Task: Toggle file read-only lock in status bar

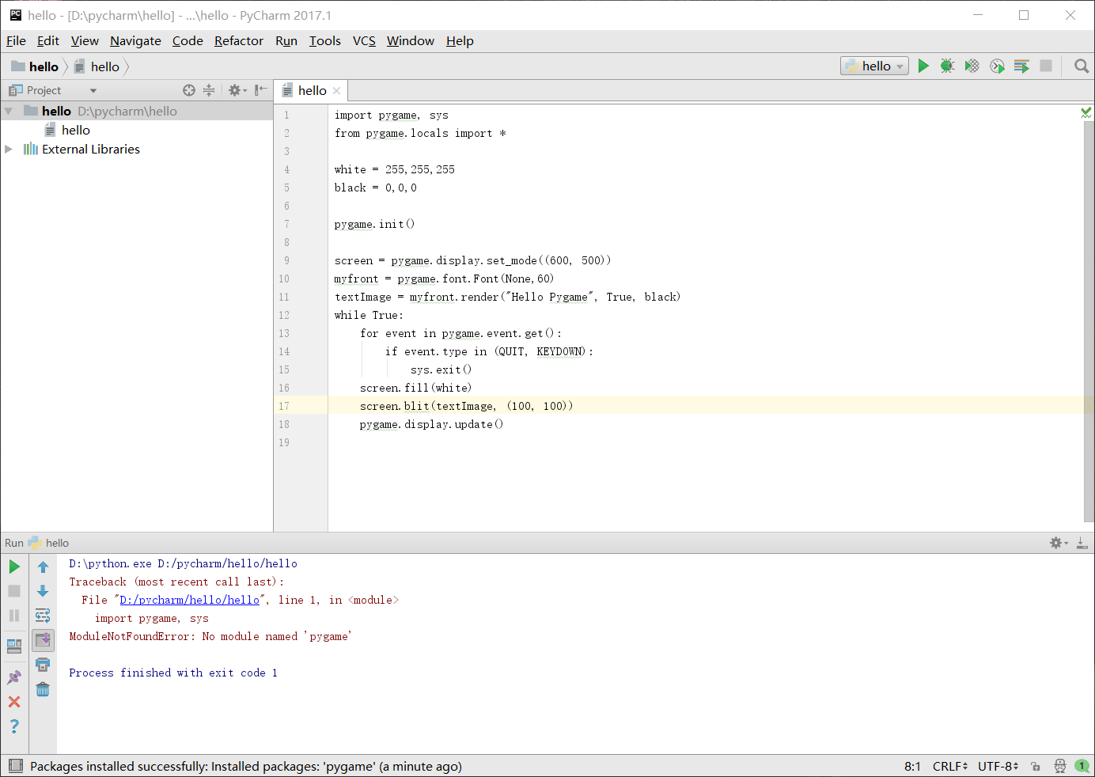Action: (x=1036, y=766)
